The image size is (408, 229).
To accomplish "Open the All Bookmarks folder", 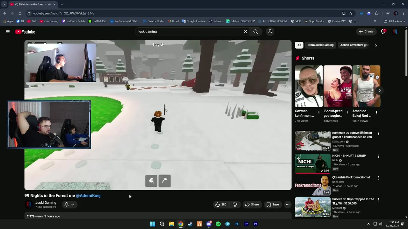I will point(394,21).
